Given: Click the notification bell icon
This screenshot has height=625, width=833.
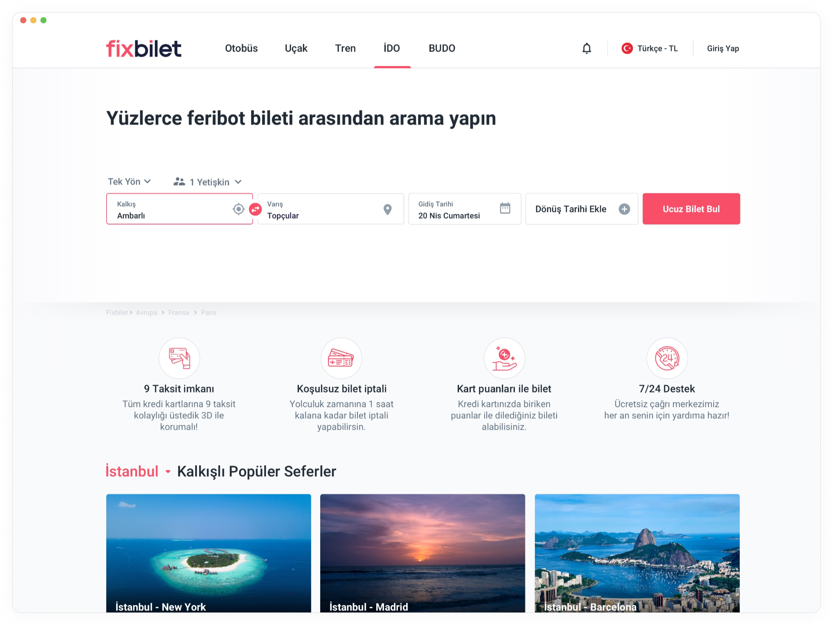Looking at the screenshot, I should [x=587, y=48].
